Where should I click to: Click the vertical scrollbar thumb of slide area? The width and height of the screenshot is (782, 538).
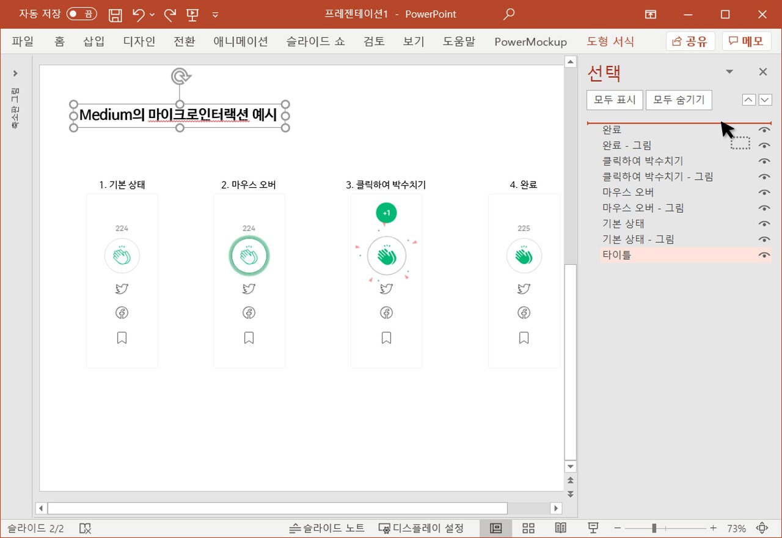[571, 362]
